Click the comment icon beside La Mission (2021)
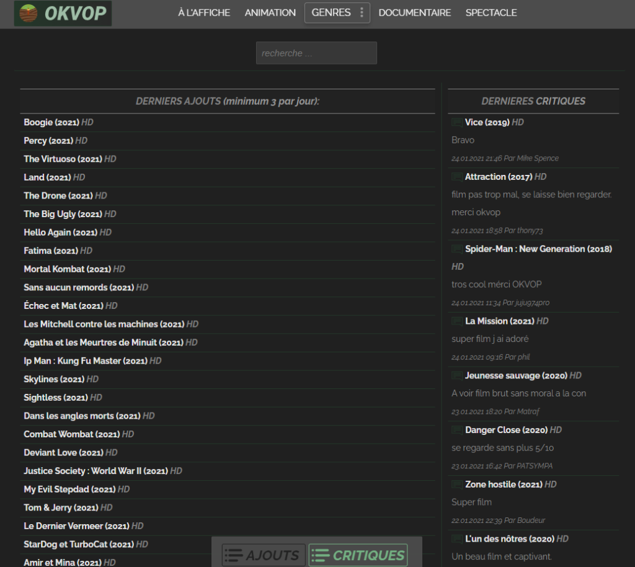 click(x=457, y=321)
